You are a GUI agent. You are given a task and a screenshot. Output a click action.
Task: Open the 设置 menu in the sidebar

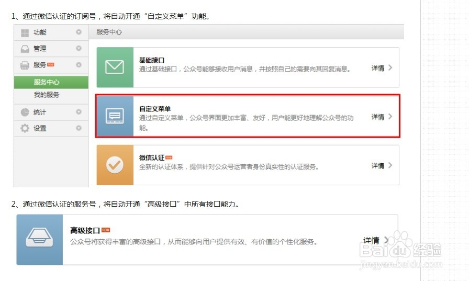tap(51, 129)
